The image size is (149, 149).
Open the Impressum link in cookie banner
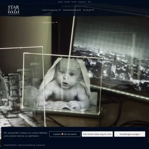tap(41, 145)
